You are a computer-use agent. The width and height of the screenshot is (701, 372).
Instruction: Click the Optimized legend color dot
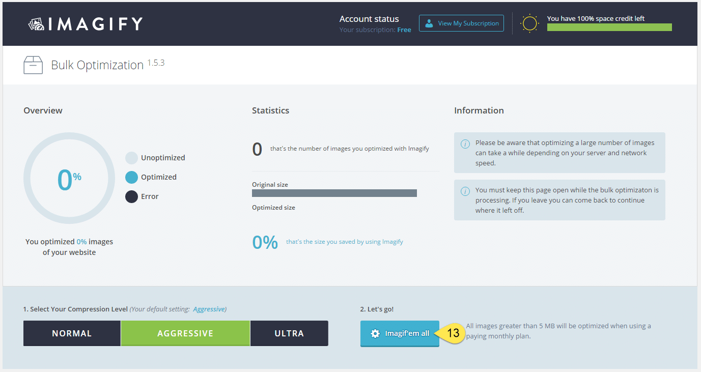(x=132, y=177)
